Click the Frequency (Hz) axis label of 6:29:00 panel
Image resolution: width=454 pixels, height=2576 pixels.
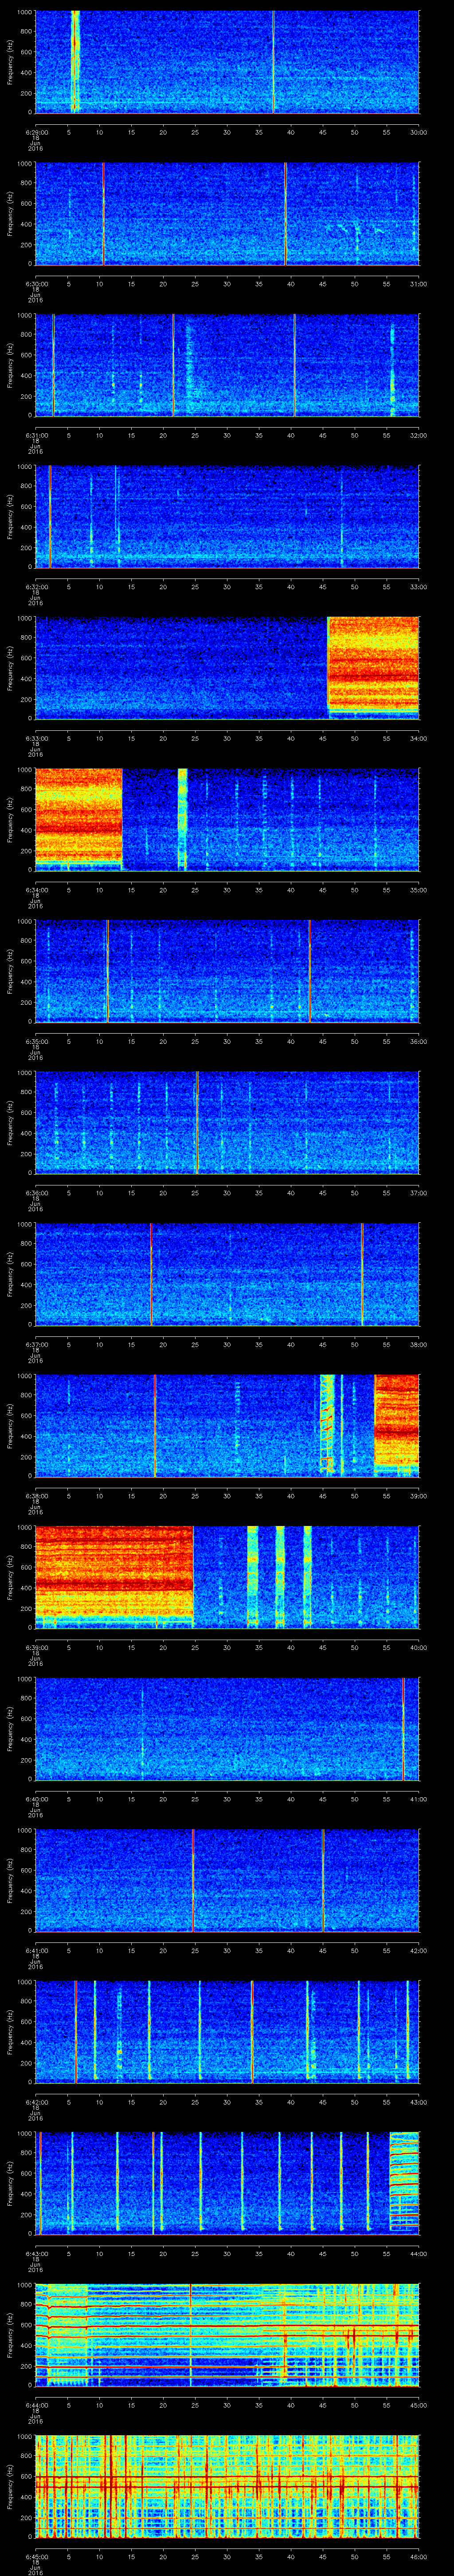pos(10,62)
